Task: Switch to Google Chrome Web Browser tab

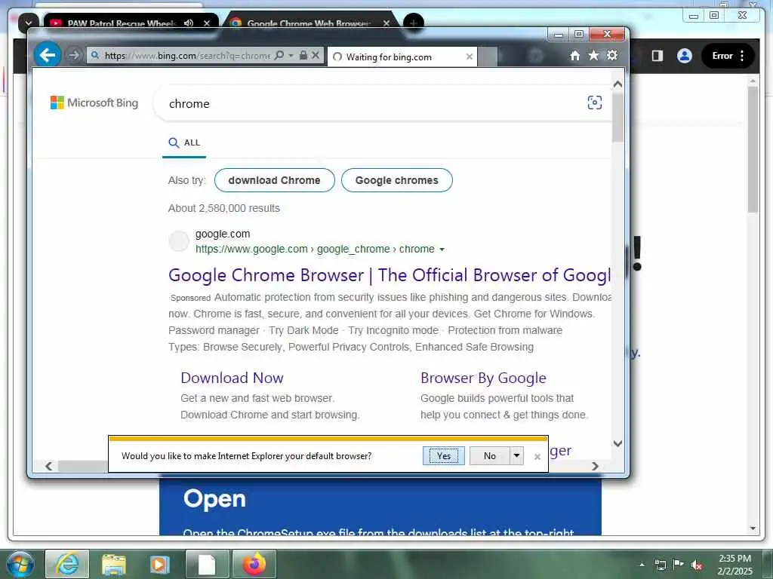Action: click(x=308, y=23)
